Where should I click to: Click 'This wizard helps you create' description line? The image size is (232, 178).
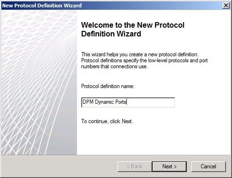(x=140, y=54)
